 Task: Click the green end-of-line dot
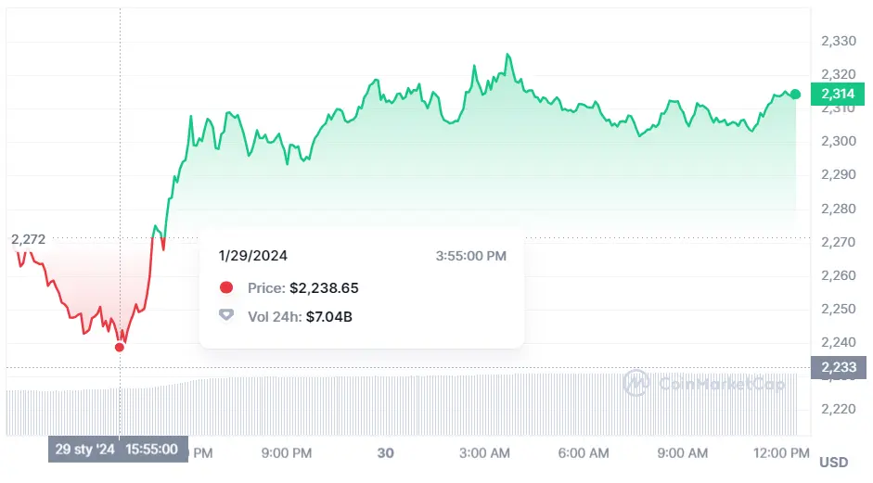click(795, 95)
